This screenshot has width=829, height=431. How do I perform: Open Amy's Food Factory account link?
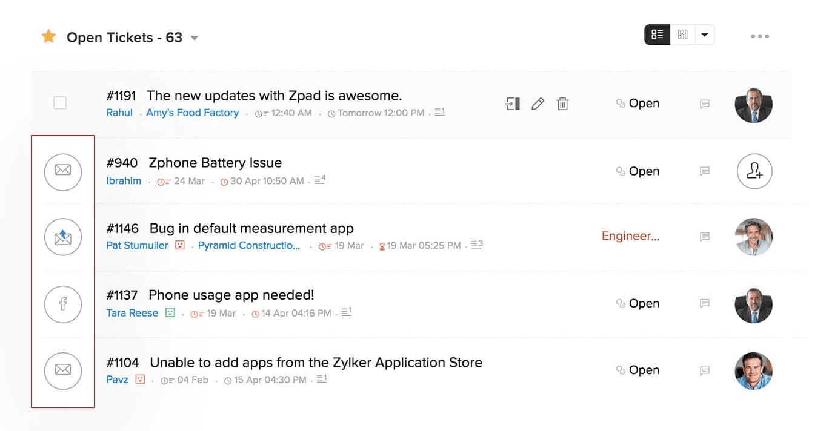[192, 113]
